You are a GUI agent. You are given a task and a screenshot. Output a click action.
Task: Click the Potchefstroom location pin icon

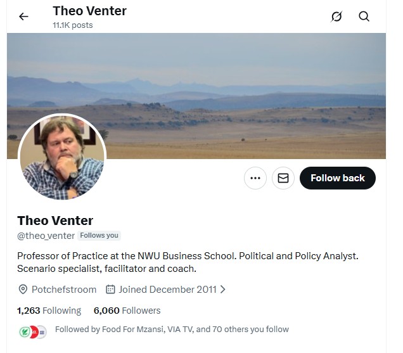(x=23, y=290)
